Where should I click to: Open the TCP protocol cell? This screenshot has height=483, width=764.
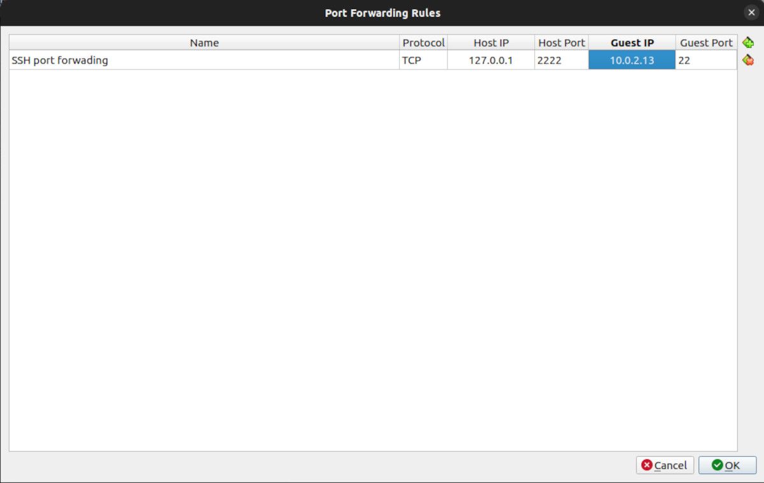pos(423,61)
